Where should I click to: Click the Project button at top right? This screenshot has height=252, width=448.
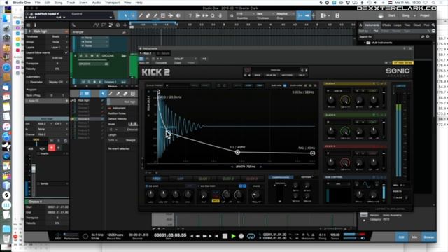click(425, 15)
